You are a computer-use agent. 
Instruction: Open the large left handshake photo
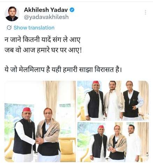40,121
